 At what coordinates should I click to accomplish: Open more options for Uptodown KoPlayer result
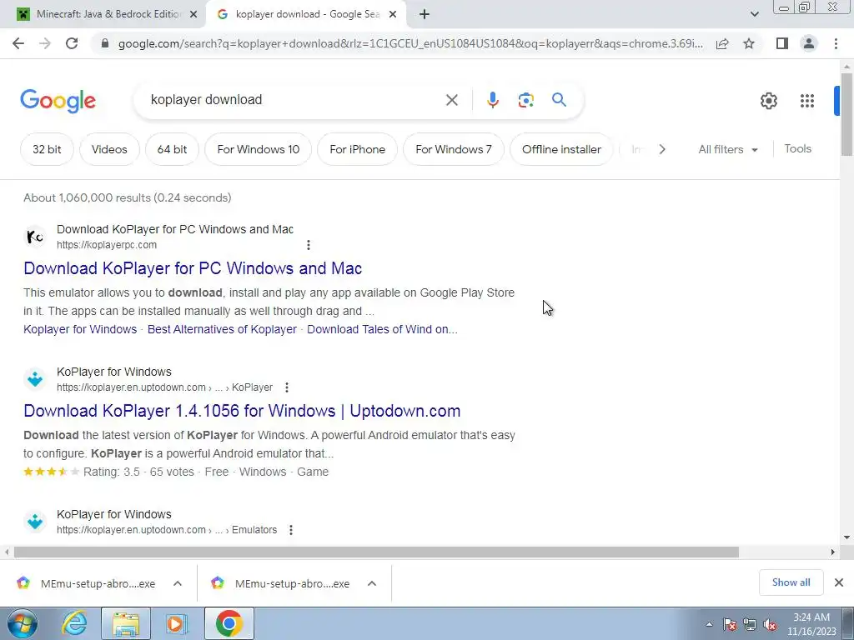coord(287,387)
